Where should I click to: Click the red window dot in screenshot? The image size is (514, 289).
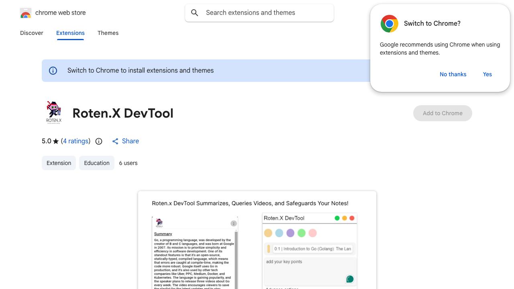(x=352, y=218)
